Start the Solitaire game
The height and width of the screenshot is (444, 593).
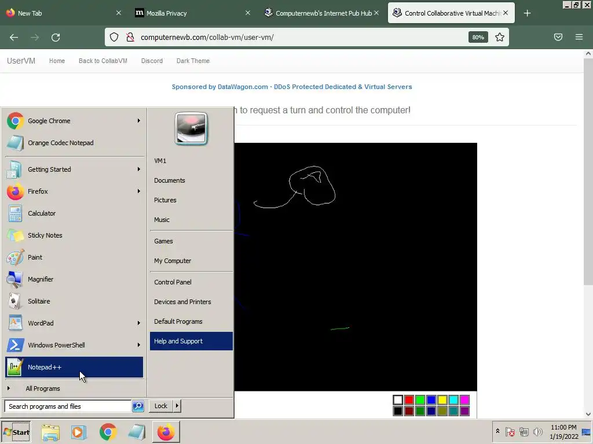click(x=74, y=301)
